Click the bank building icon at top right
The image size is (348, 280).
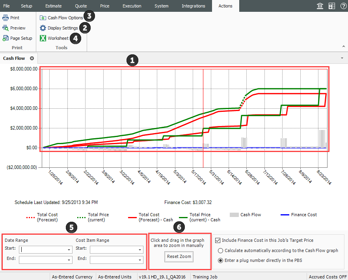(320, 6)
